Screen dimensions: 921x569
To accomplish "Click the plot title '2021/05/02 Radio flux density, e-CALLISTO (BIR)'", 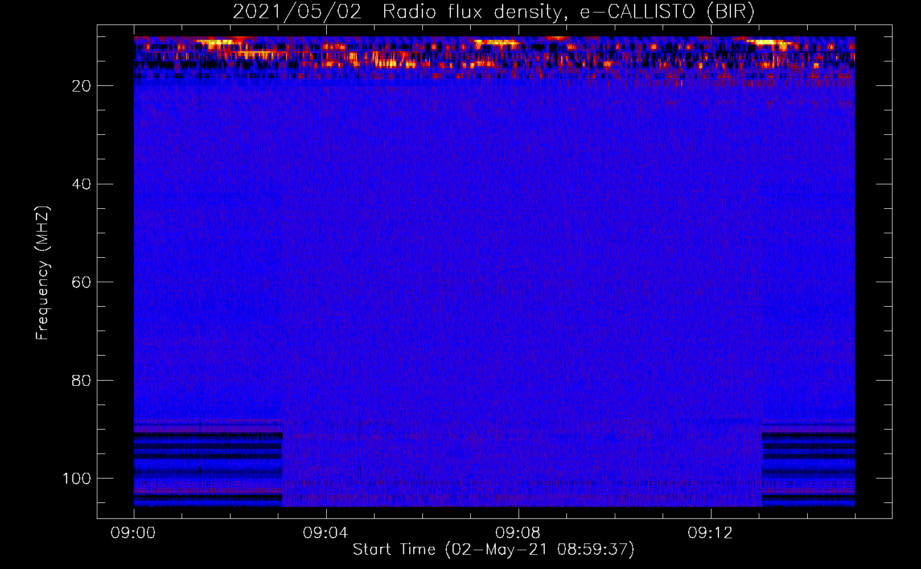I will point(494,12).
